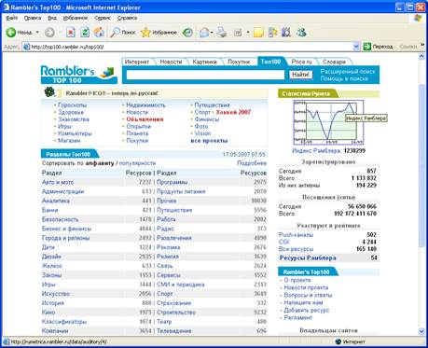Expand the Back button history dropdown
This screenshot has width=428, height=348.
click(37, 32)
